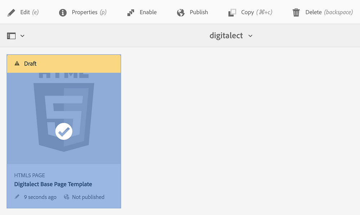The width and height of the screenshot is (360, 215).
Task: Click the Publish globe icon
Action: [x=181, y=12]
